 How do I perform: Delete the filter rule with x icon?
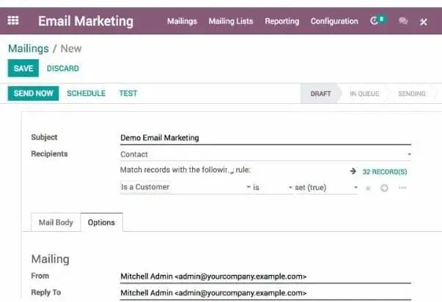[x=368, y=188]
